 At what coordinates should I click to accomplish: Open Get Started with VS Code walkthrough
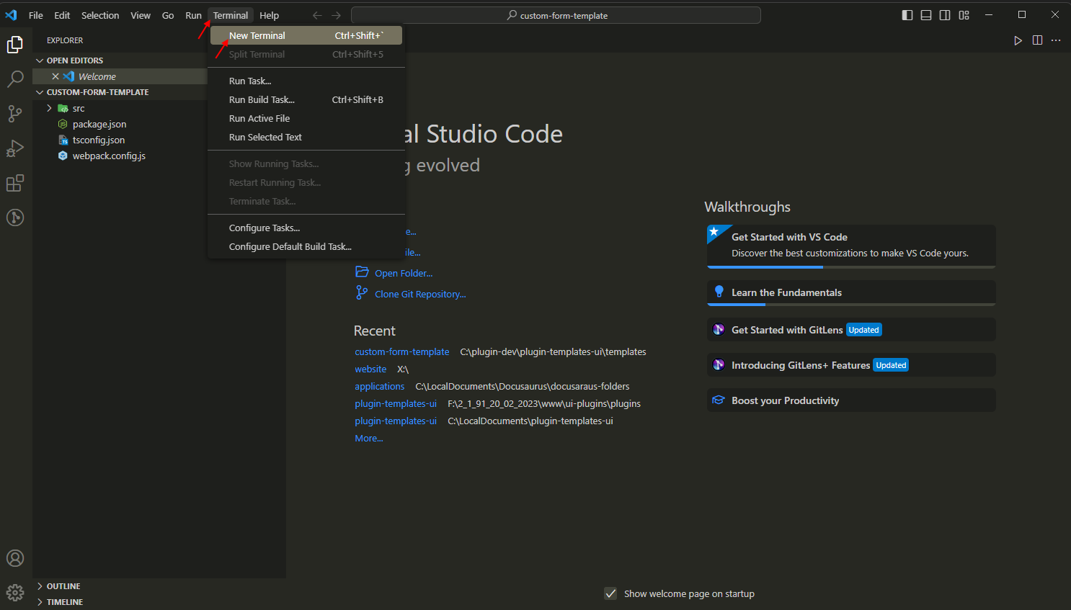[x=851, y=246]
